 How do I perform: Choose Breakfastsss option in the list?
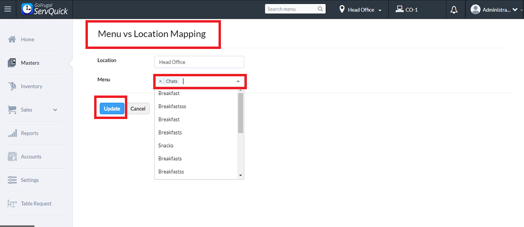pyautogui.click(x=172, y=106)
